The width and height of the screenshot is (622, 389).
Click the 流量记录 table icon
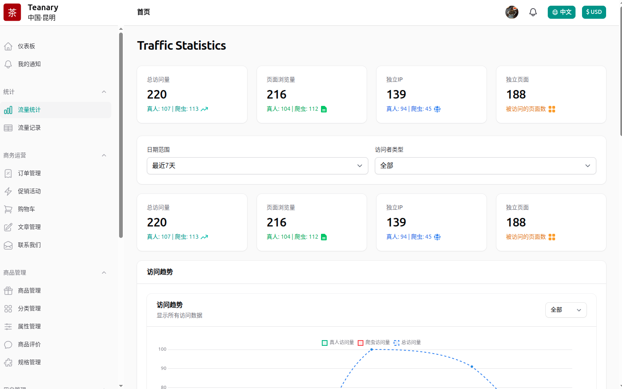pos(8,127)
